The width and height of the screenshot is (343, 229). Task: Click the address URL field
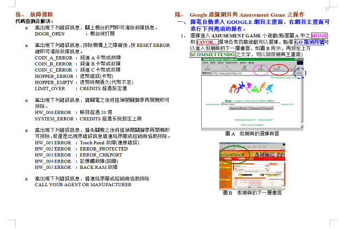coord(253,73)
